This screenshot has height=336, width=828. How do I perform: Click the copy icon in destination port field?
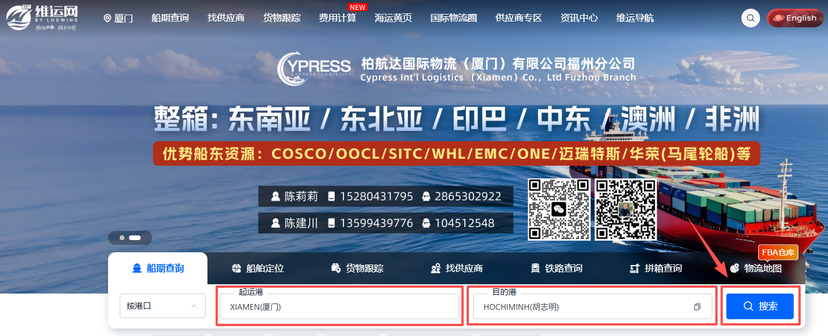point(697,307)
